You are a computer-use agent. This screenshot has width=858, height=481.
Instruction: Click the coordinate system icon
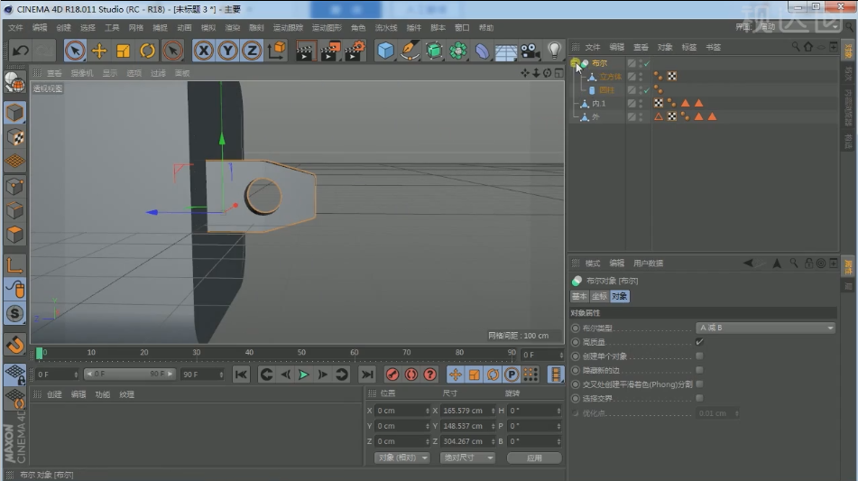[277, 51]
